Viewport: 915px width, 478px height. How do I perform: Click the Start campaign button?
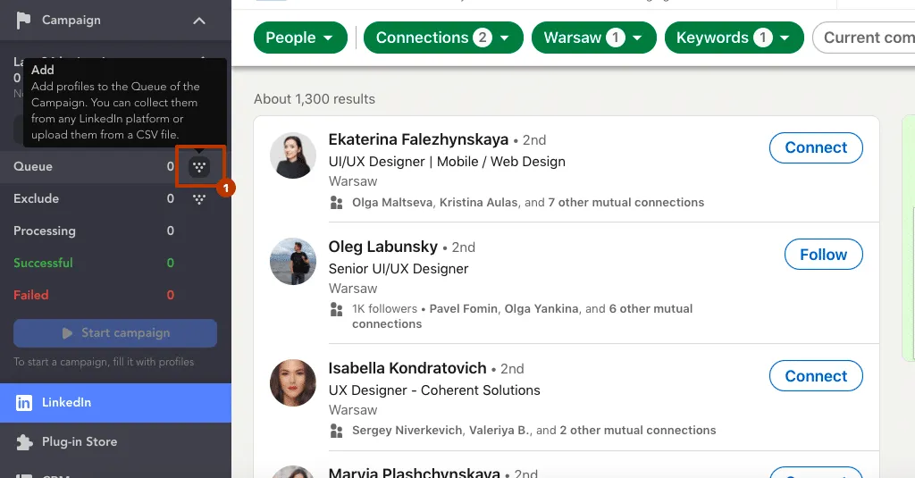tap(115, 333)
